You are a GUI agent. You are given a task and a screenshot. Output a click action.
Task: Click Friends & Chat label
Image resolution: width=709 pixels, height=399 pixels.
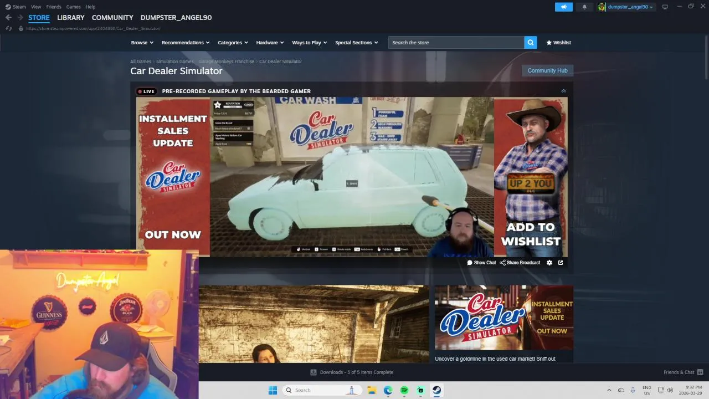pyautogui.click(x=679, y=372)
